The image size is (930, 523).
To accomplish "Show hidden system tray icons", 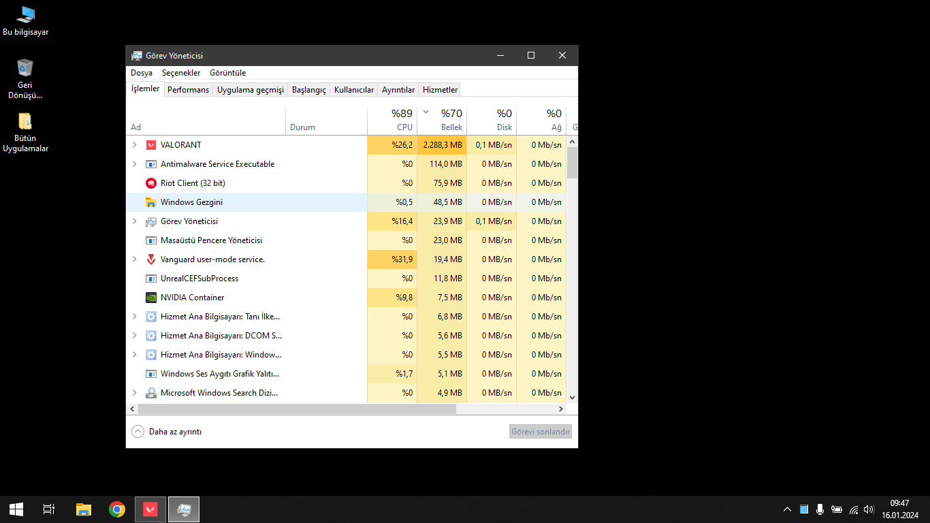I will tap(788, 509).
